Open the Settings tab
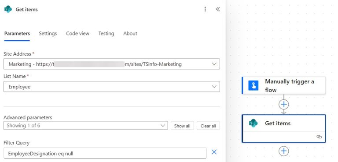338x162 pixels. [x=48, y=33]
